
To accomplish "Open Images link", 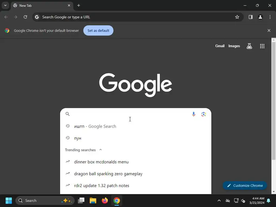I will (234, 46).
